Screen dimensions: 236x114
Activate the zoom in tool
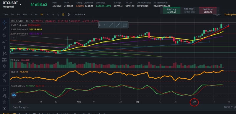coord(4,81)
